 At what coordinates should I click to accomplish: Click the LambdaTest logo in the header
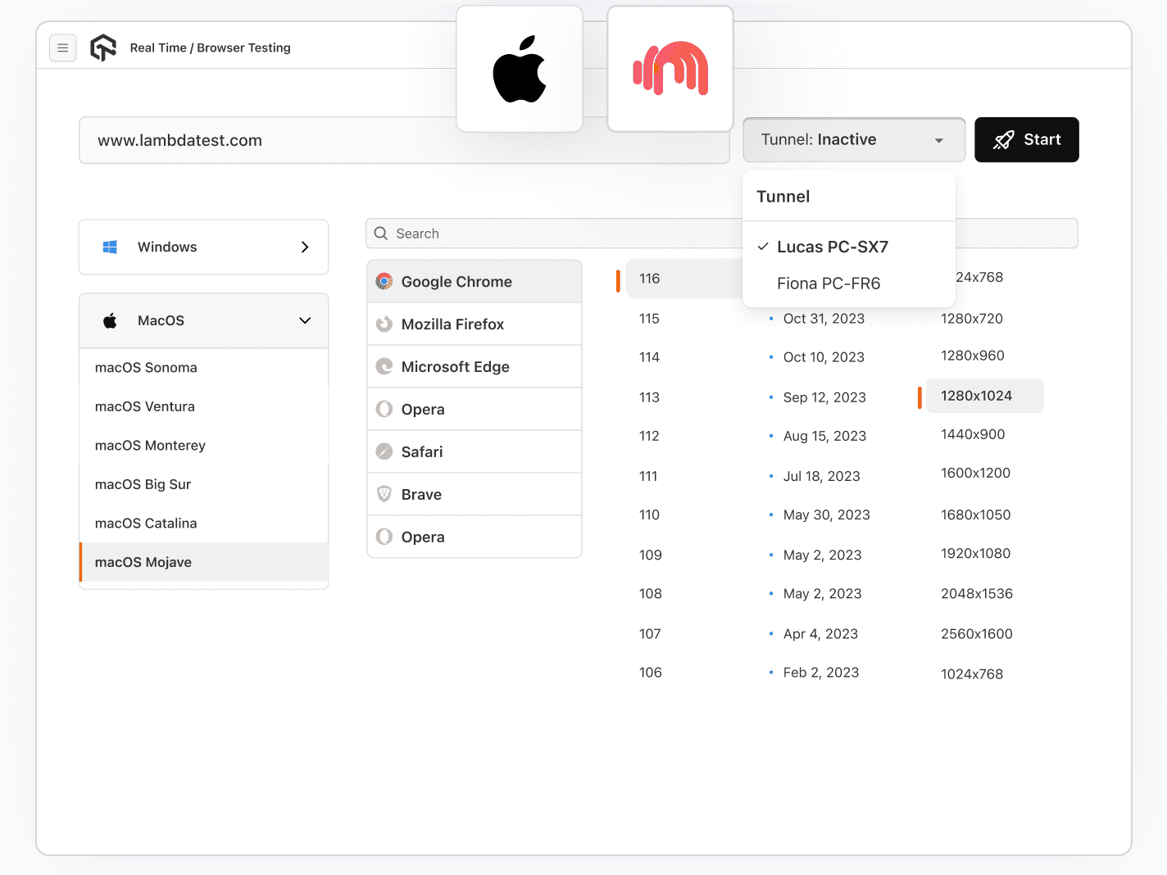click(103, 48)
